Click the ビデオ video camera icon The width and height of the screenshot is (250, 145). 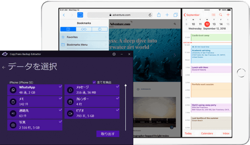click(x=70, y=113)
